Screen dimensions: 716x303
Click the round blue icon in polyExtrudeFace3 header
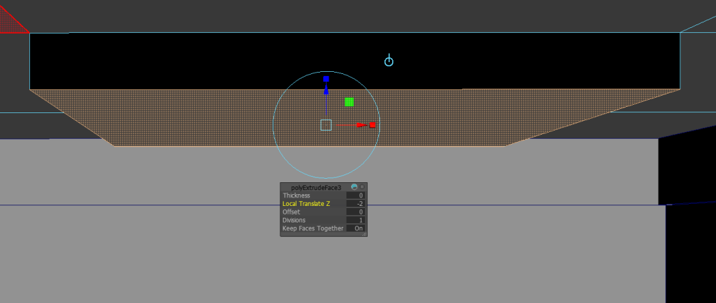pyautogui.click(x=354, y=187)
